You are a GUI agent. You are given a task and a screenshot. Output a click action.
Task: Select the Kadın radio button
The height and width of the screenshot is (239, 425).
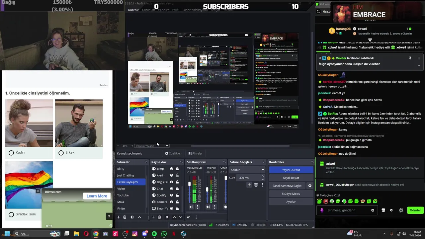tap(11, 153)
